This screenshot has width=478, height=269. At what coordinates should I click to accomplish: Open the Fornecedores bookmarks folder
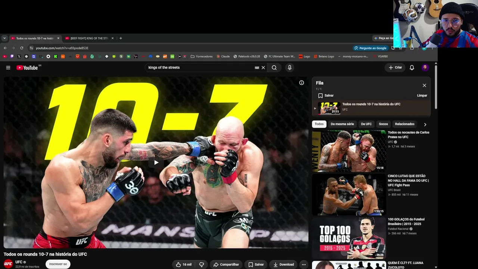click(x=202, y=56)
